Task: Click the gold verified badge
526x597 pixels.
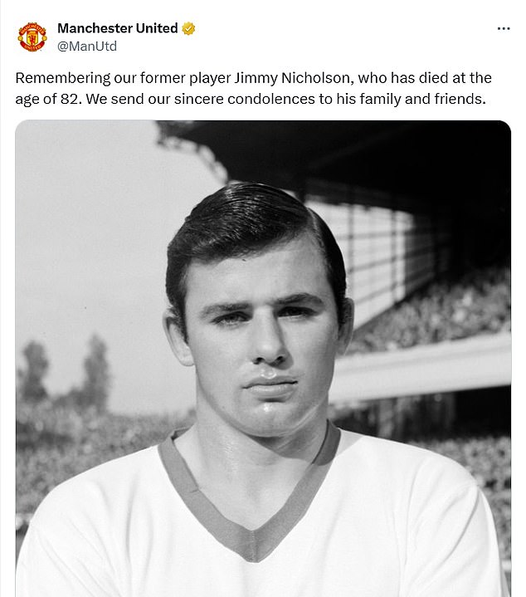Action: (189, 28)
